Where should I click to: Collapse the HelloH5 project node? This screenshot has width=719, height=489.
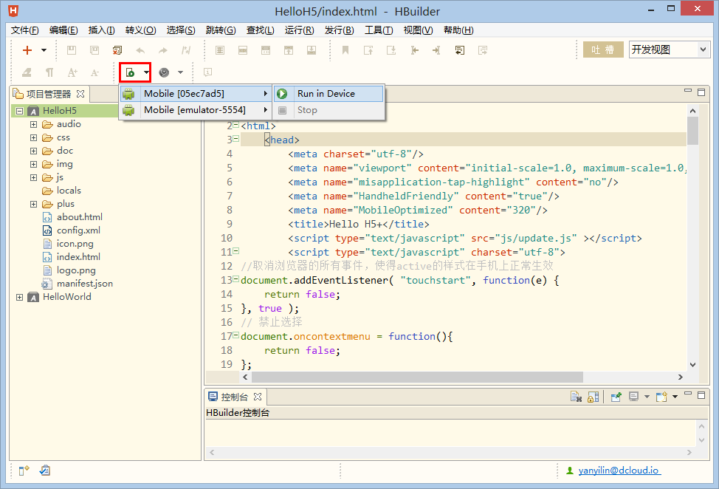[20, 111]
